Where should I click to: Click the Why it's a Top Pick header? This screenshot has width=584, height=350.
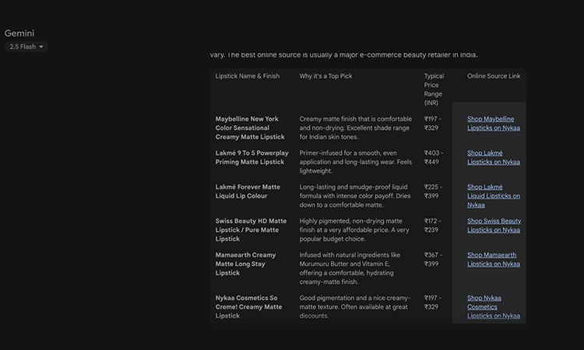pyautogui.click(x=331, y=76)
